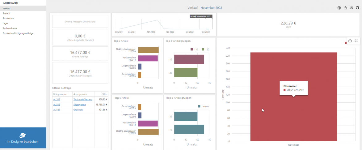
Task: Click the Offene Angebote (Interessent) card
Action: point(80,21)
